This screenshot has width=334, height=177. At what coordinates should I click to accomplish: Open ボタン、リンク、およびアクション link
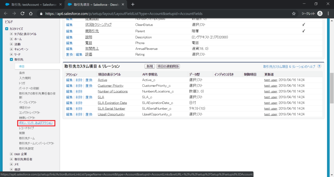(36, 123)
